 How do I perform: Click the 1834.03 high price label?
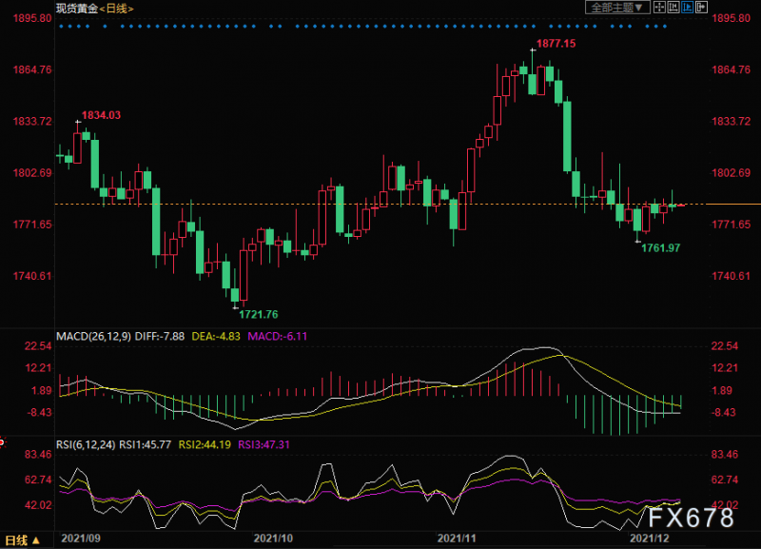(101, 115)
